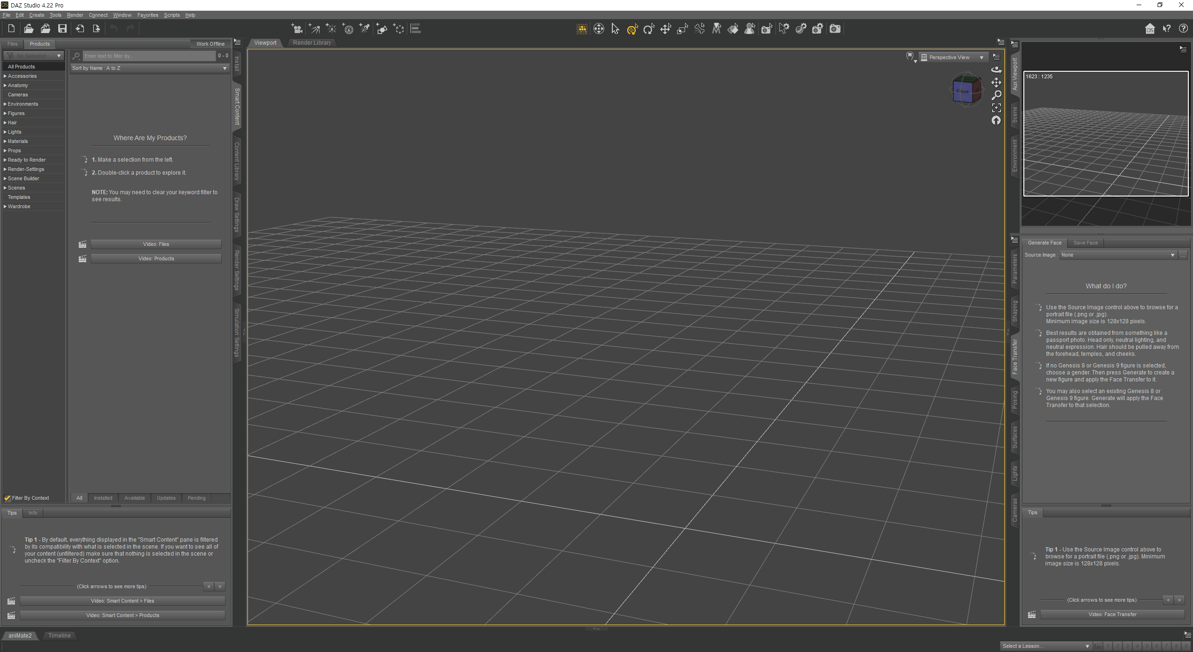Open Tool Settings icon
Image resolution: width=1193 pixels, height=652 pixels.
coord(784,29)
